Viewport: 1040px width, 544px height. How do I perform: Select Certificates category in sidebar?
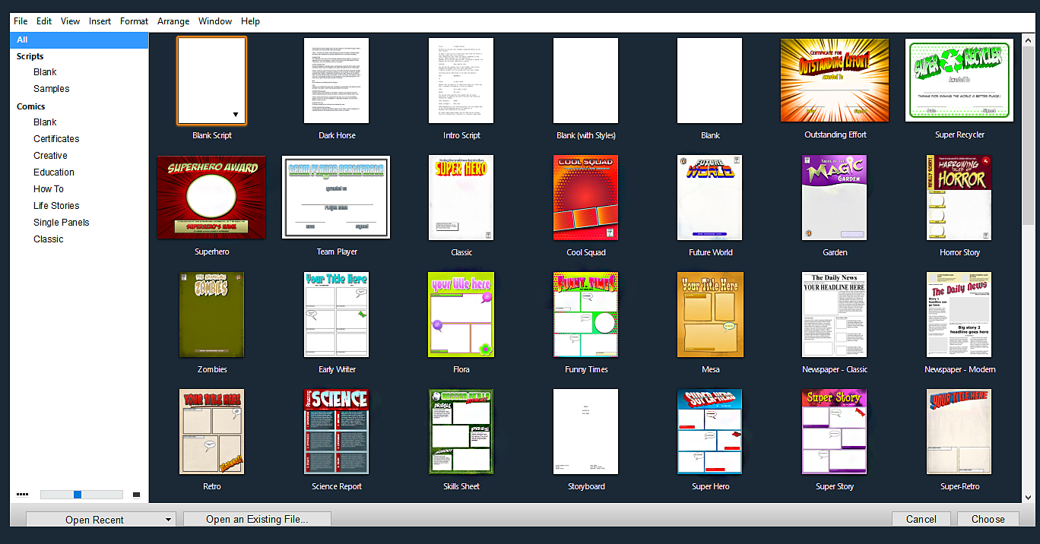coord(56,139)
